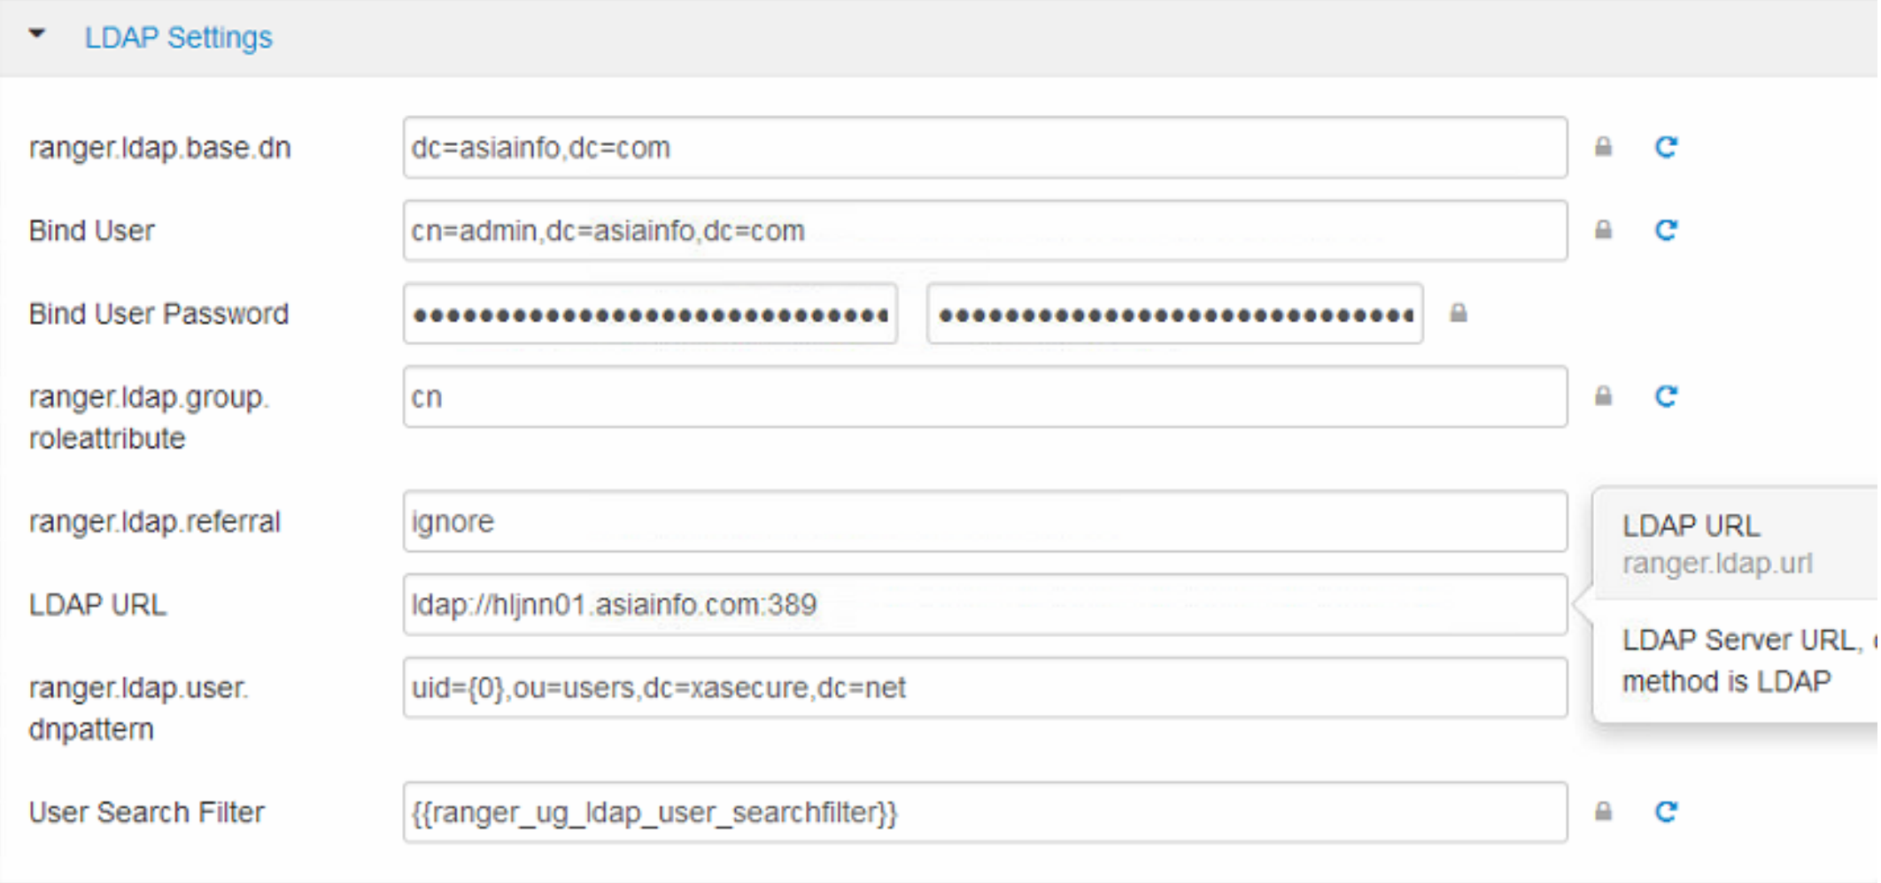Click the lock icon beside Bind User
Image resolution: width=1881 pixels, height=883 pixels.
[x=1604, y=230]
